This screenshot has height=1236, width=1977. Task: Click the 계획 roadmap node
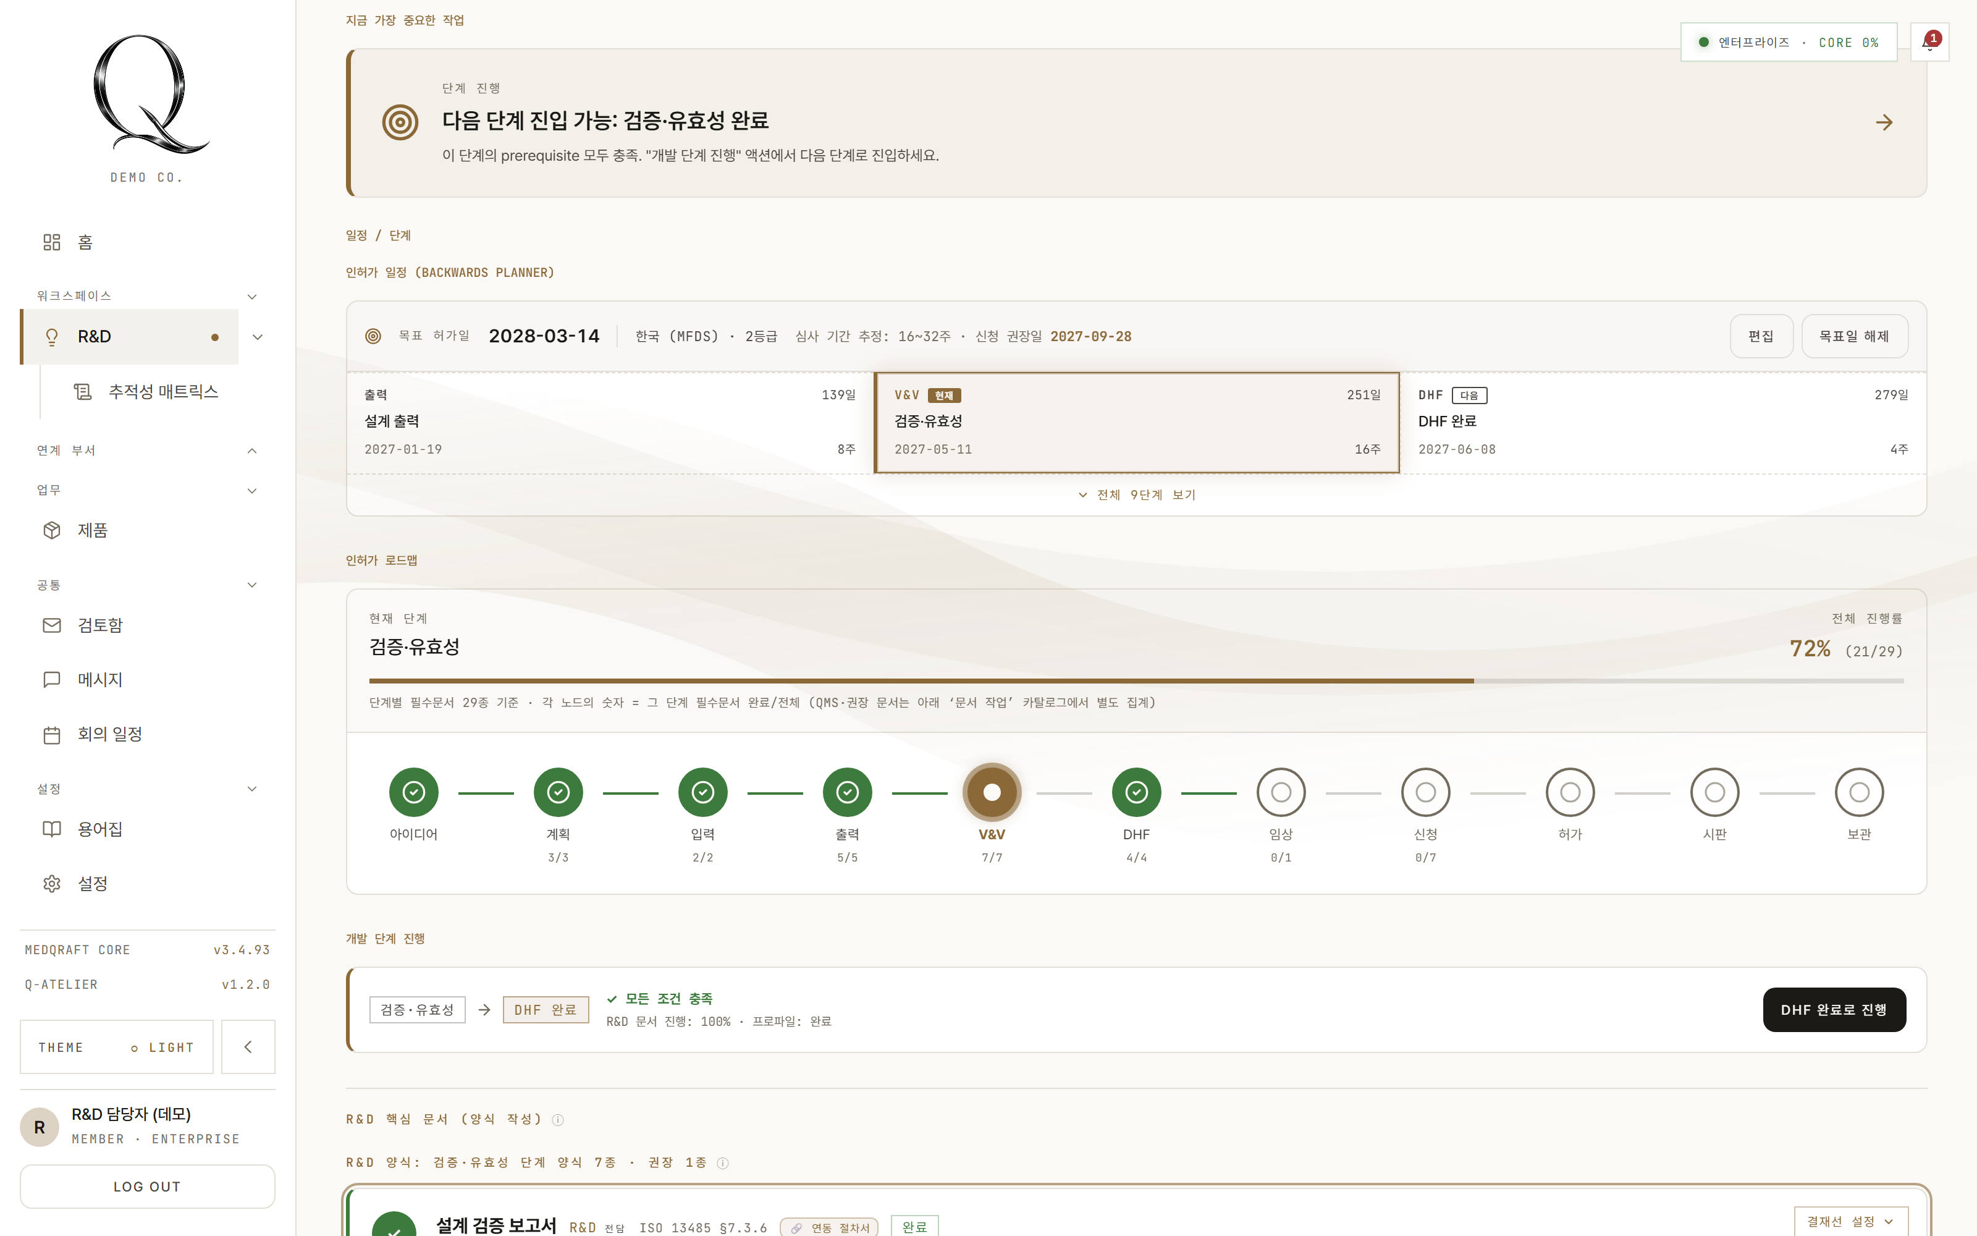pyautogui.click(x=558, y=792)
